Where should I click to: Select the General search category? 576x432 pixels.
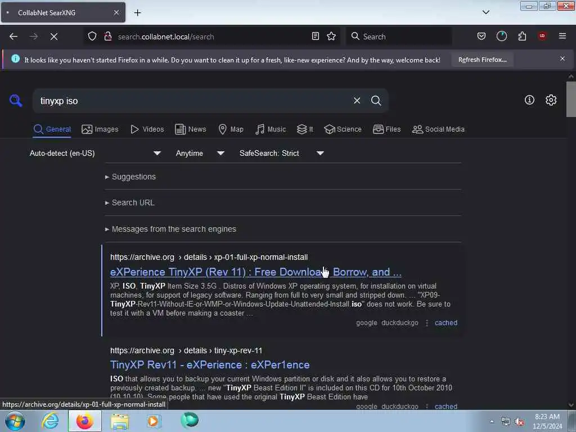pos(52,129)
